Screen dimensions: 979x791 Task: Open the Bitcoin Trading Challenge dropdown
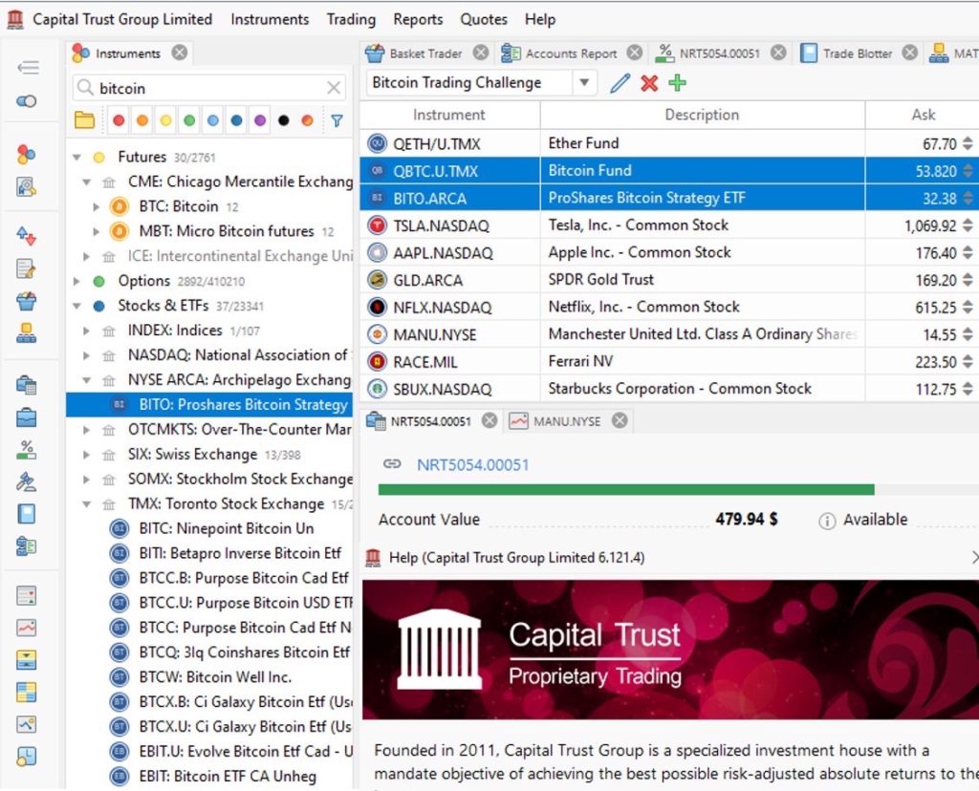pyautogui.click(x=584, y=83)
